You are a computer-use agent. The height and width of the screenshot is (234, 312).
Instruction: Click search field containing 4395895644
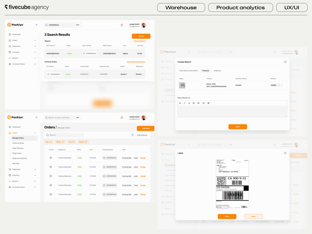[63, 25]
